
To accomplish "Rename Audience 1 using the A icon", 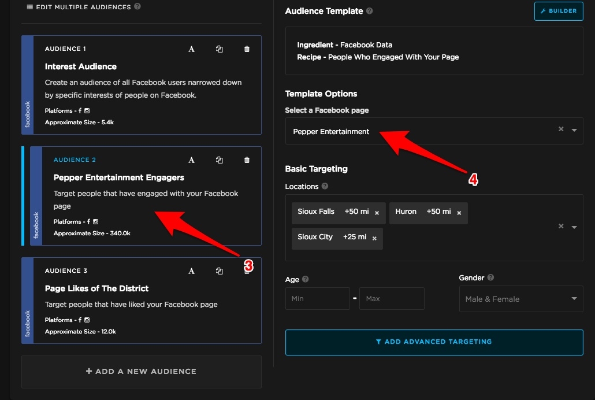I will point(192,49).
